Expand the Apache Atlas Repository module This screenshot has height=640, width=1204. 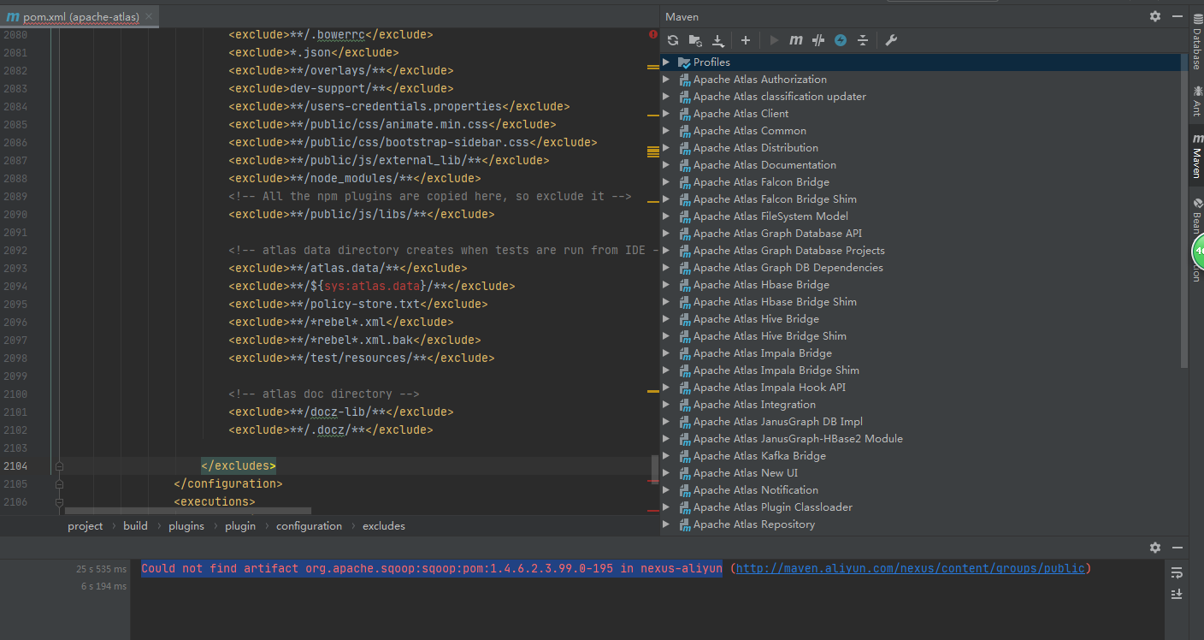(x=666, y=524)
